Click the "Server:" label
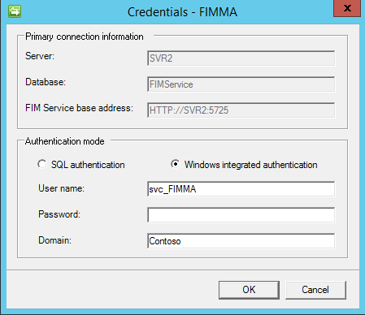This screenshot has width=365, height=315. click(40, 56)
